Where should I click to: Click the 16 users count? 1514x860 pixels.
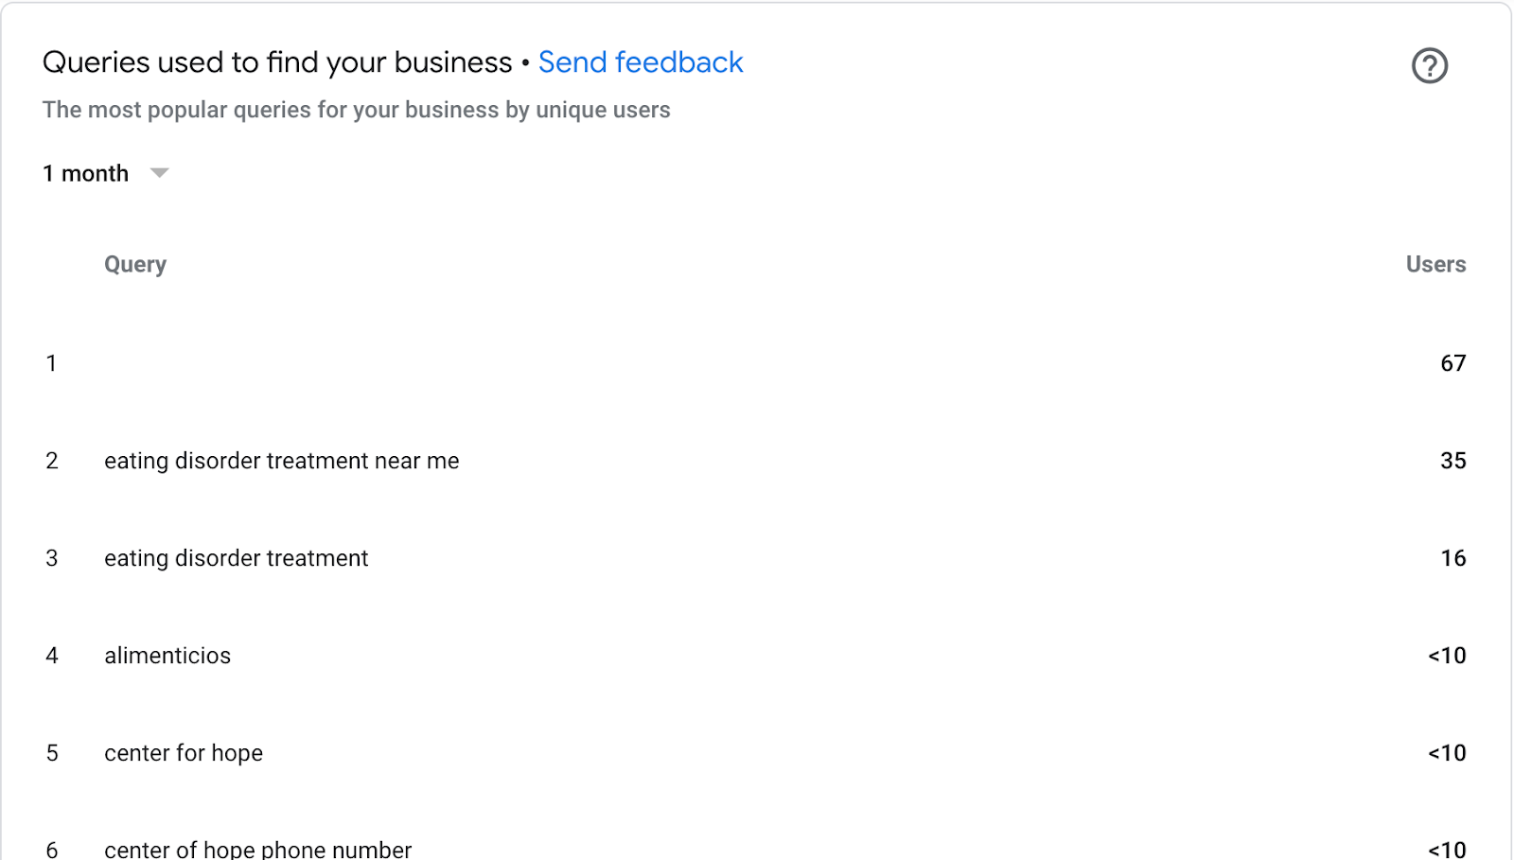(x=1452, y=558)
